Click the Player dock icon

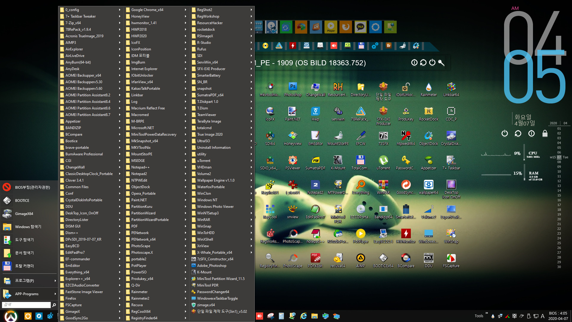pyautogui.click(x=331, y=27)
